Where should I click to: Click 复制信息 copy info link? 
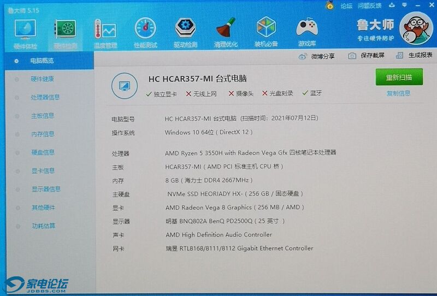(398, 93)
